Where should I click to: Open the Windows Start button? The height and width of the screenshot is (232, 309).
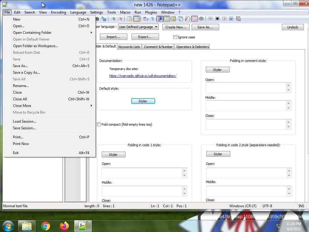coord(8,226)
